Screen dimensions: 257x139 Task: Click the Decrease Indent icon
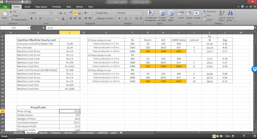click(x=85, y=18)
